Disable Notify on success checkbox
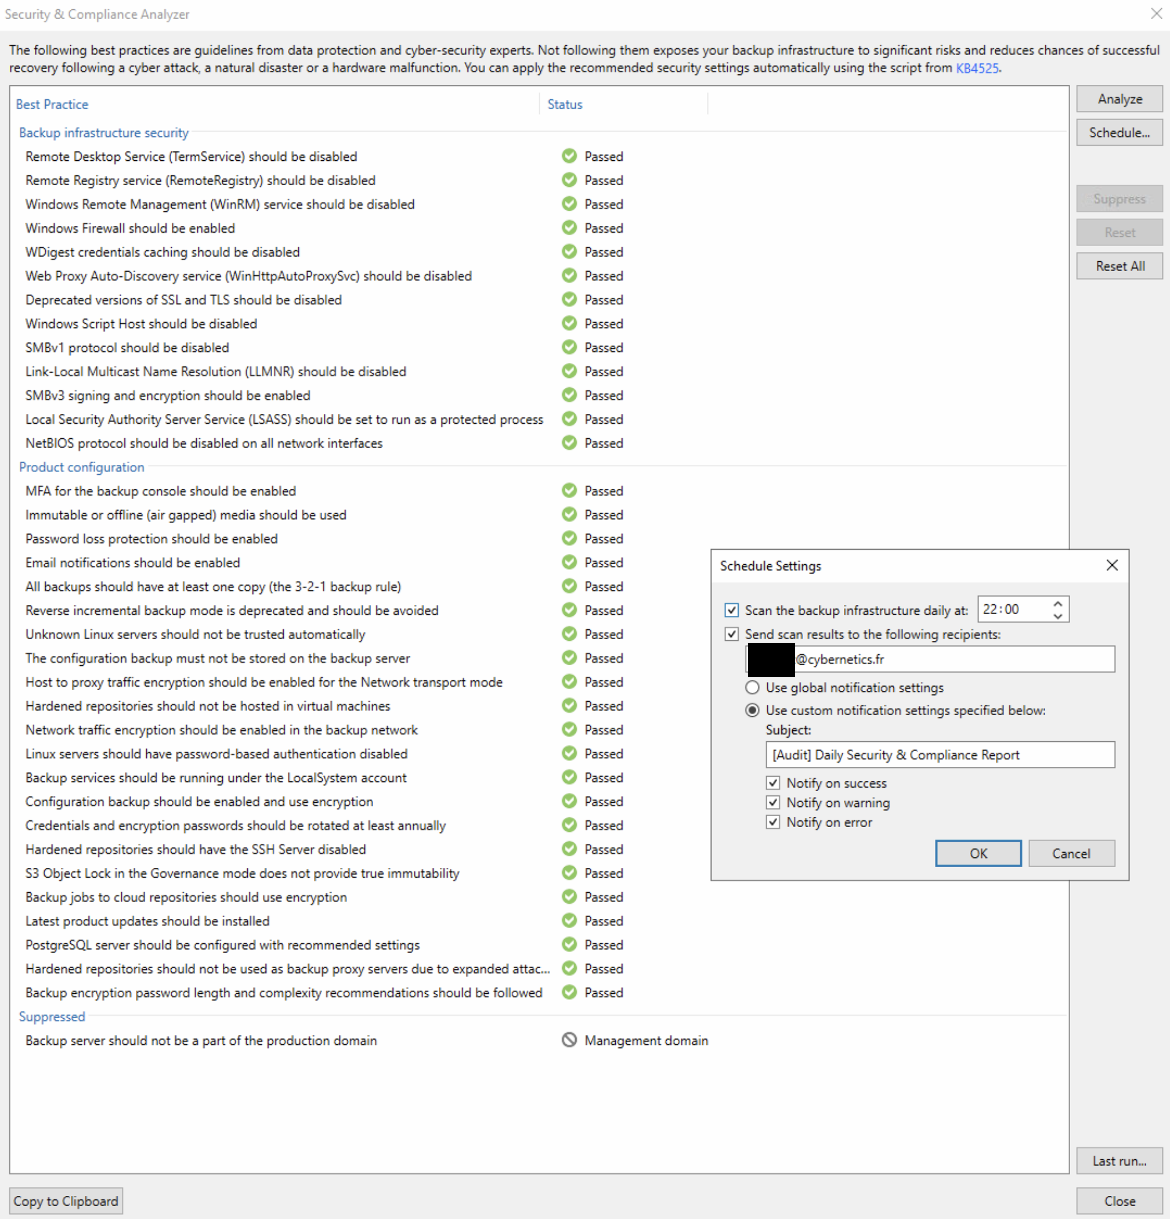The image size is (1170, 1219). tap(773, 783)
